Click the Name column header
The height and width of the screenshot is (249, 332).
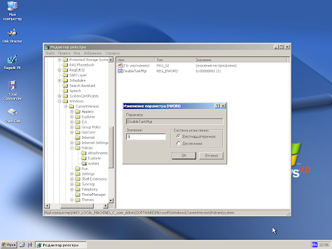135,60
